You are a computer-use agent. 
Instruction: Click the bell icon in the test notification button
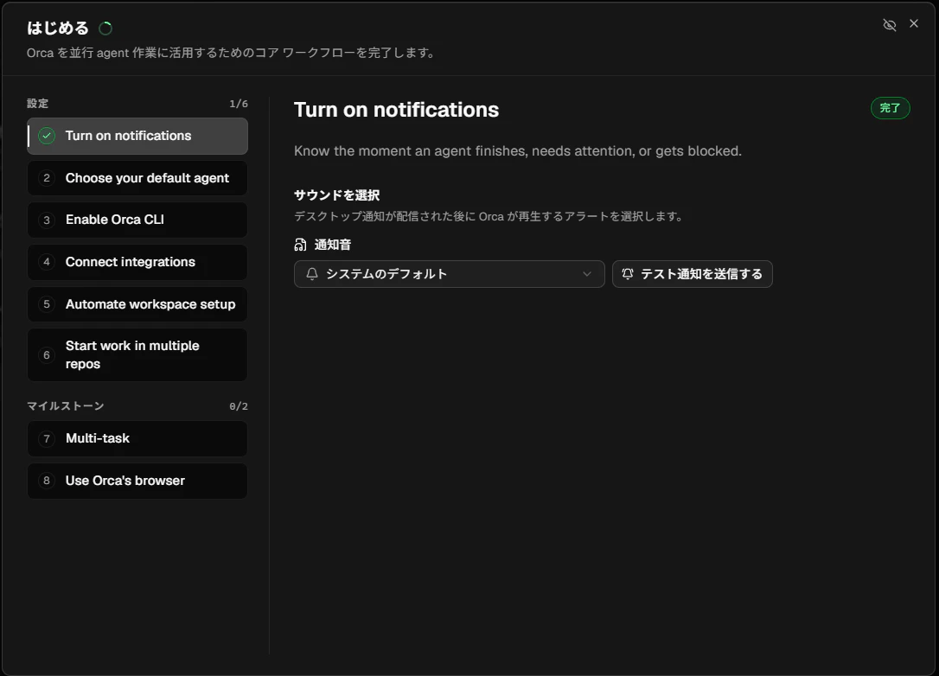pos(628,274)
